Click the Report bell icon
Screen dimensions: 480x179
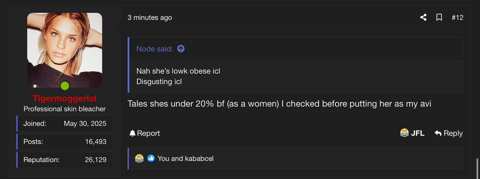132,133
